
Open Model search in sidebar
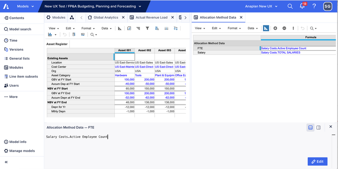pos(18,29)
